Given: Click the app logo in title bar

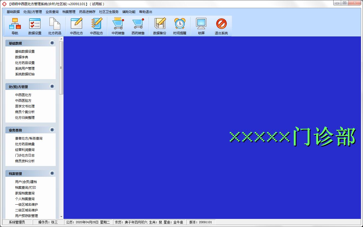Looking at the screenshot, I should [x=4, y=4].
